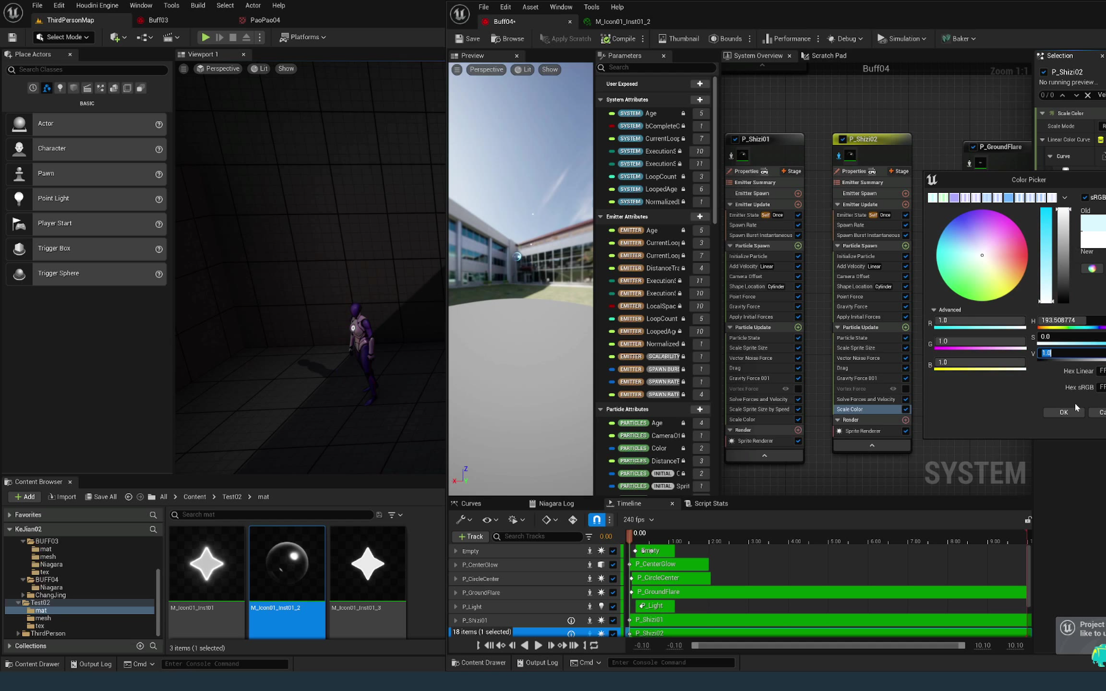This screenshot has height=691, width=1106.
Task: Play the timeline with the play control
Action: tap(538, 646)
